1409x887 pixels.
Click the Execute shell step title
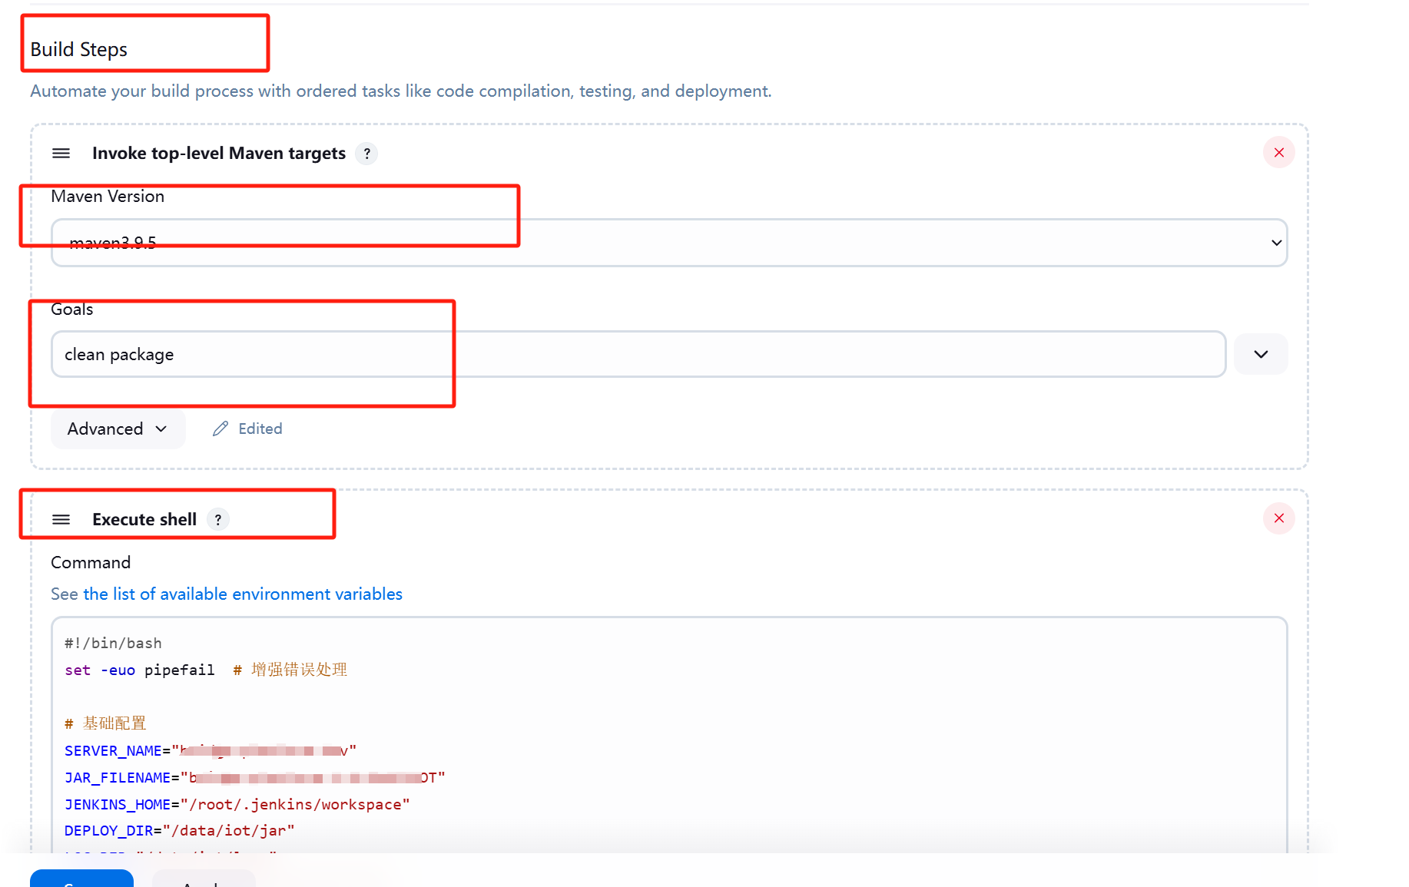144,520
